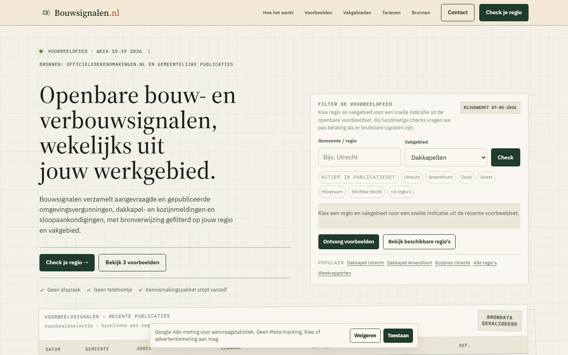The height and width of the screenshot is (355, 568).
Task: Open the Dakkapel Amersfoort popular link
Action: (409, 263)
